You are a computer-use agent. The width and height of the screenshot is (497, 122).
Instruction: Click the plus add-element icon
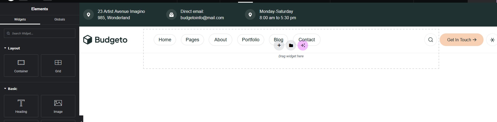click(x=279, y=45)
